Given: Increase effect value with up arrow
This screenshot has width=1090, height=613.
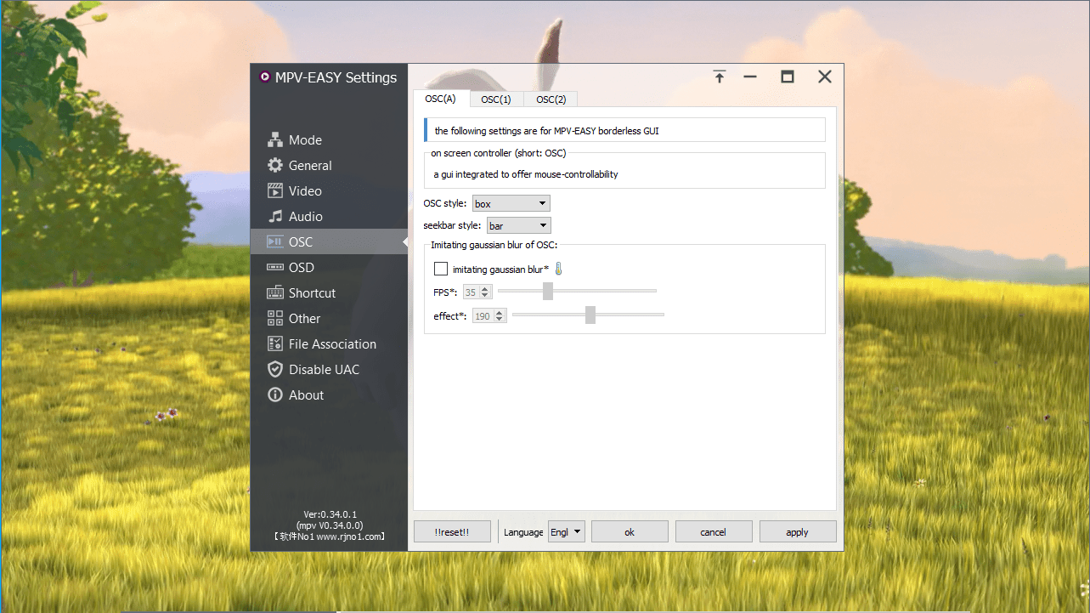Looking at the screenshot, I should coord(500,313).
